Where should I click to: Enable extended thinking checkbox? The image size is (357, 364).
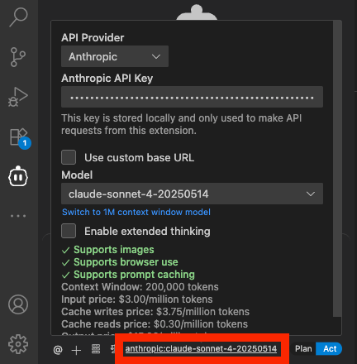(x=69, y=231)
